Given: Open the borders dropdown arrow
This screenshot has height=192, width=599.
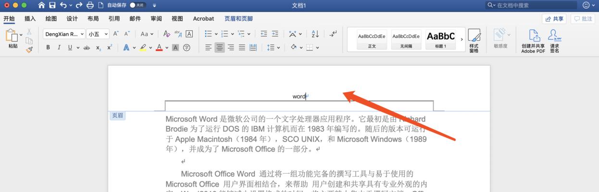Looking at the screenshot, I should point(318,48).
